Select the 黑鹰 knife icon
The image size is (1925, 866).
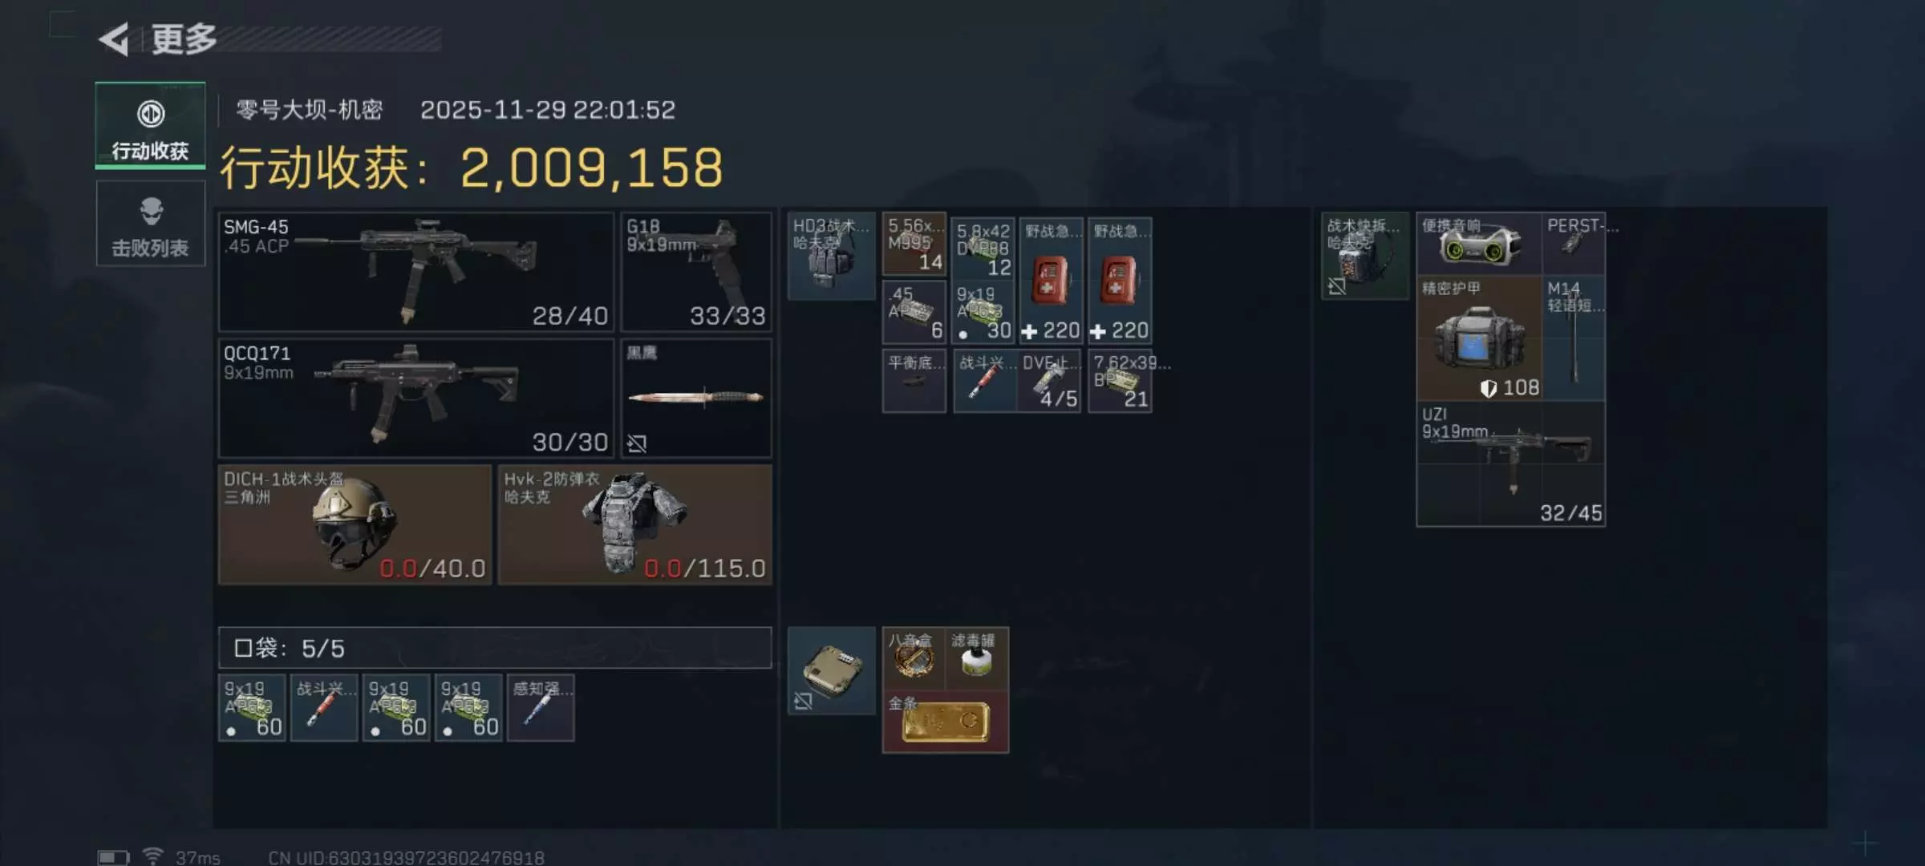point(695,398)
